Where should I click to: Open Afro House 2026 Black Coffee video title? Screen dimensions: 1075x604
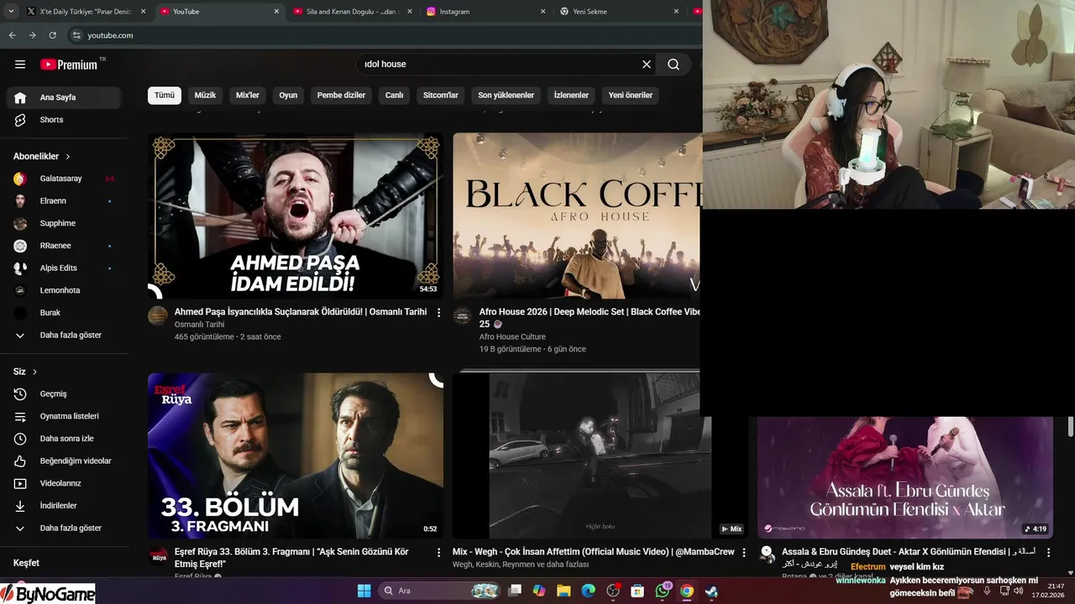(x=590, y=318)
